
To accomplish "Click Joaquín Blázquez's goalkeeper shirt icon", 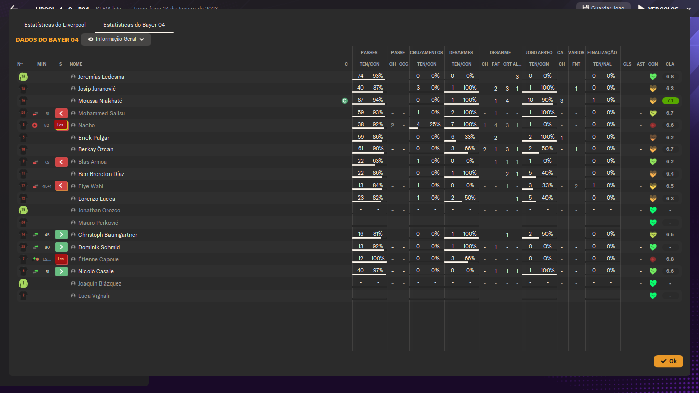I will pyautogui.click(x=23, y=283).
